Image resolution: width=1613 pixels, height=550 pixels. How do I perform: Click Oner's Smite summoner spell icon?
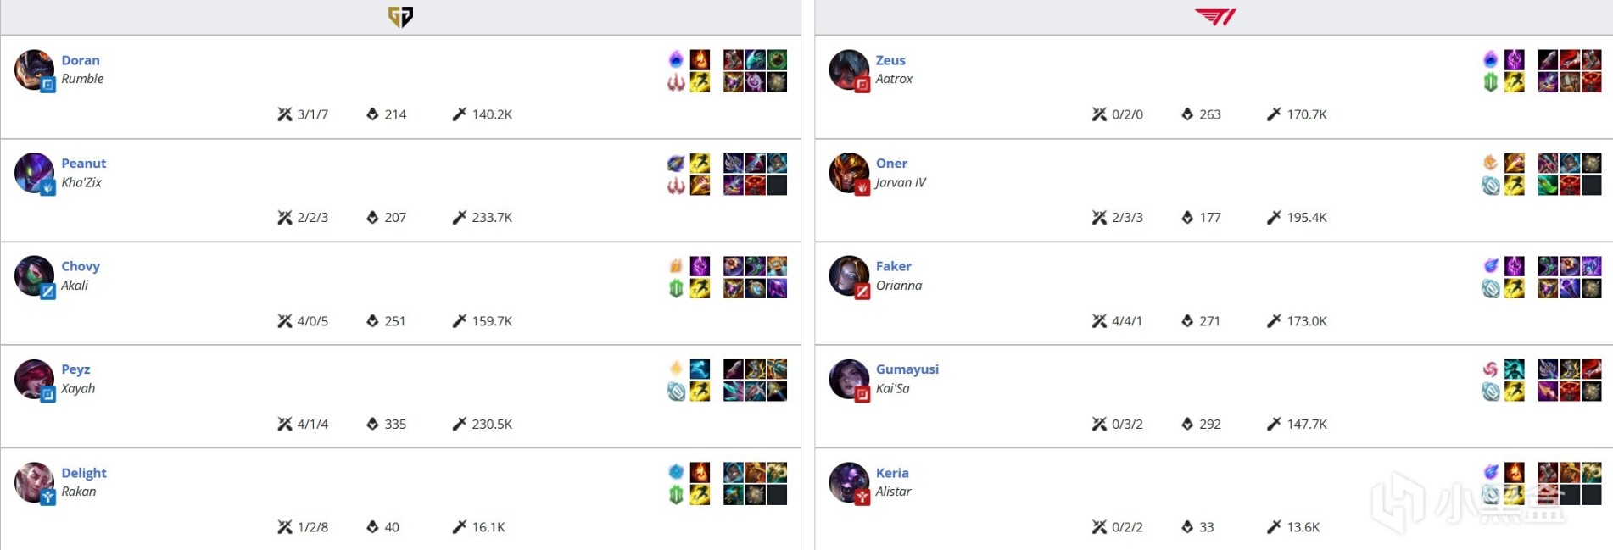coord(1514,163)
